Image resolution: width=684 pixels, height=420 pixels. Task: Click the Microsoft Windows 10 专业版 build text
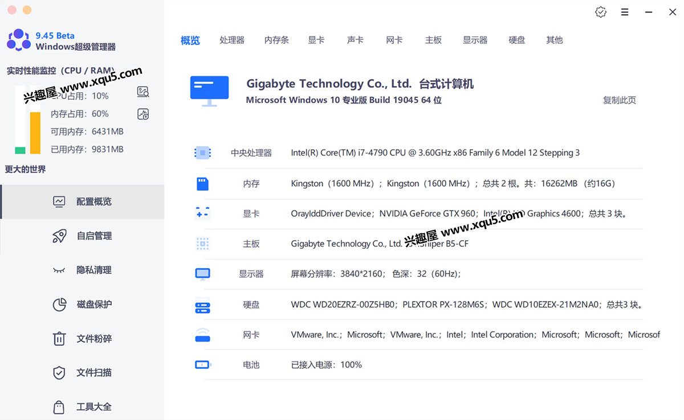[344, 100]
